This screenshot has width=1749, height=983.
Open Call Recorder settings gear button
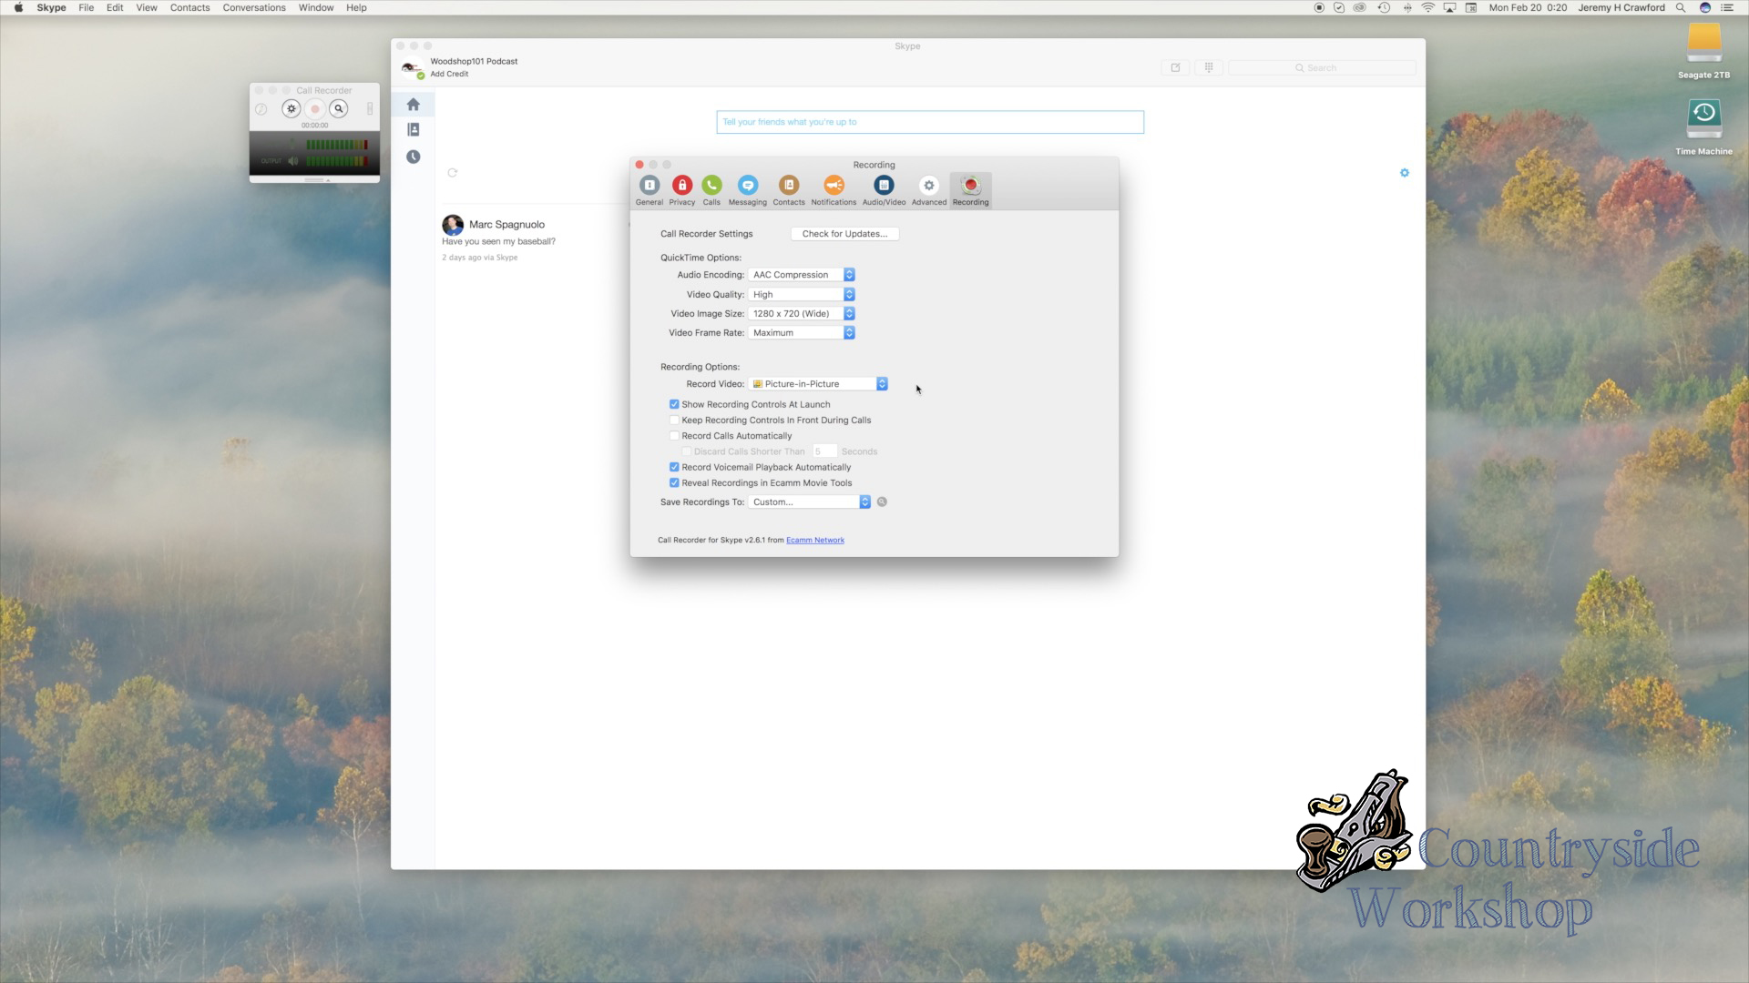[291, 109]
